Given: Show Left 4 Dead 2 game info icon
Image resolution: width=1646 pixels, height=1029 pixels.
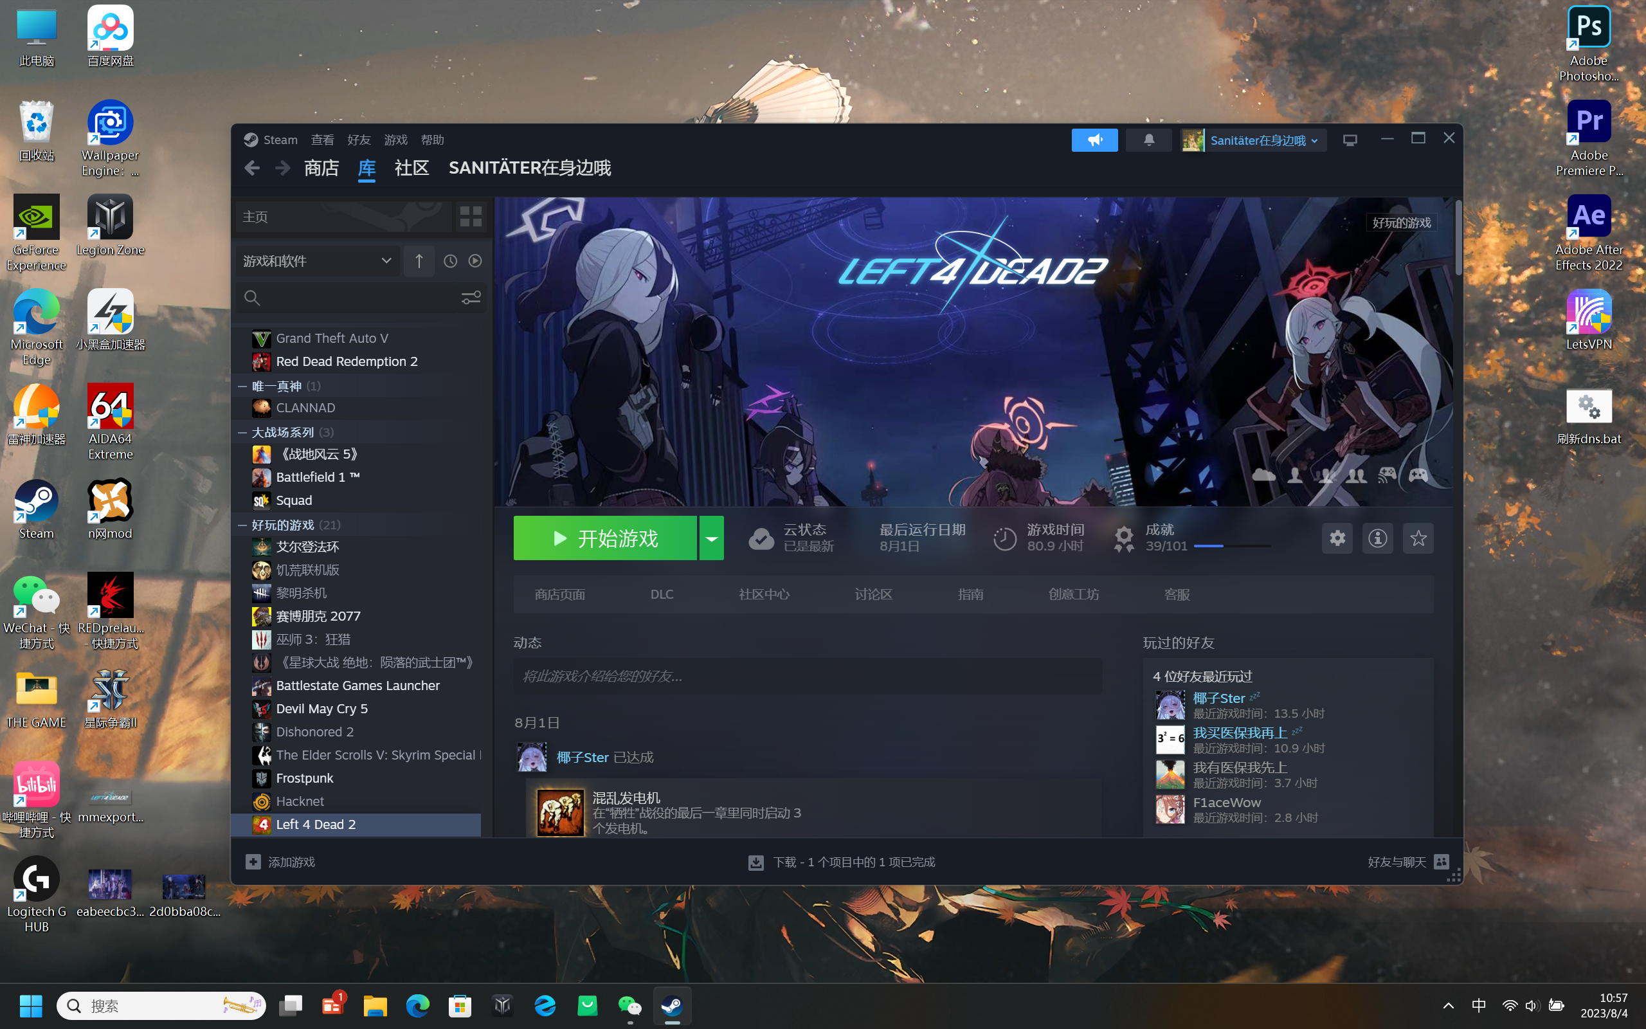Looking at the screenshot, I should (x=1378, y=538).
